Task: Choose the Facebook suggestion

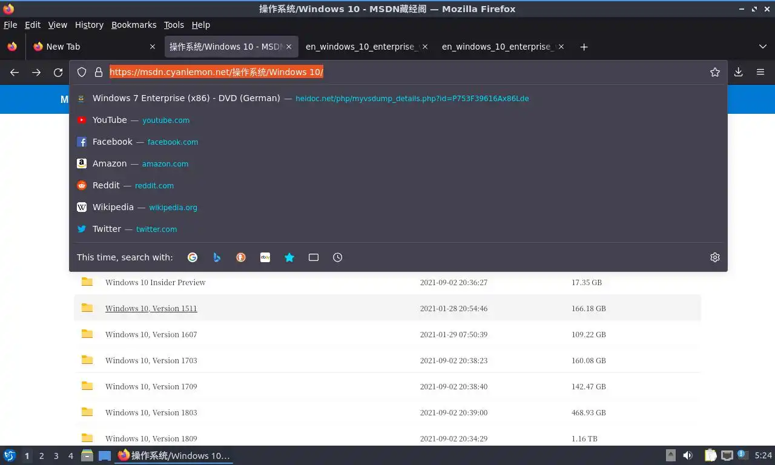Action: [x=398, y=142]
